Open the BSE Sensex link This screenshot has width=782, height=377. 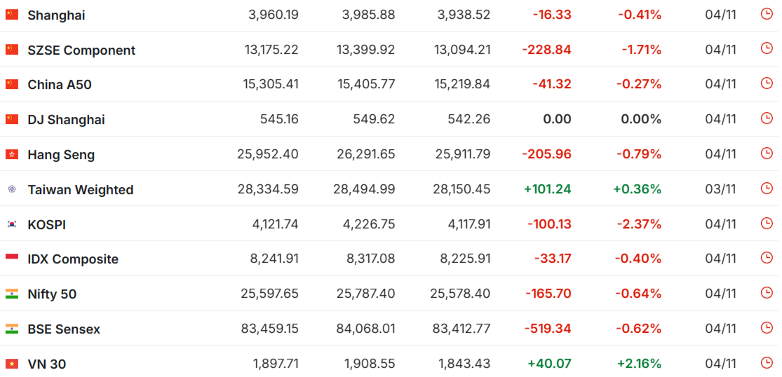tap(64, 329)
